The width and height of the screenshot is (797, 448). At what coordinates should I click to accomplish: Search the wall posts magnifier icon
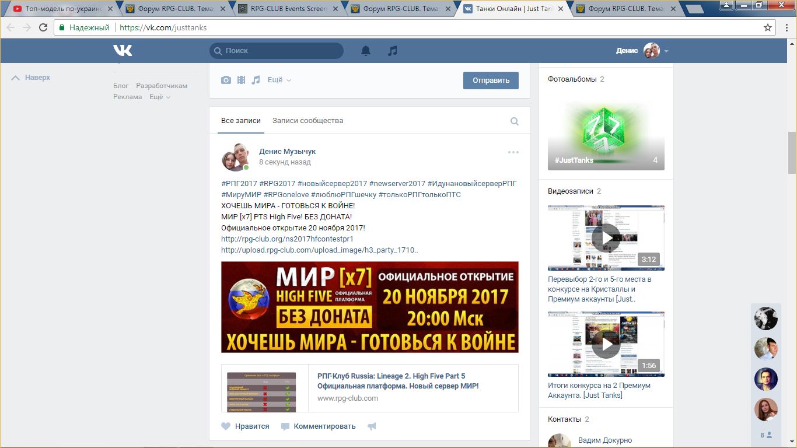coord(514,121)
